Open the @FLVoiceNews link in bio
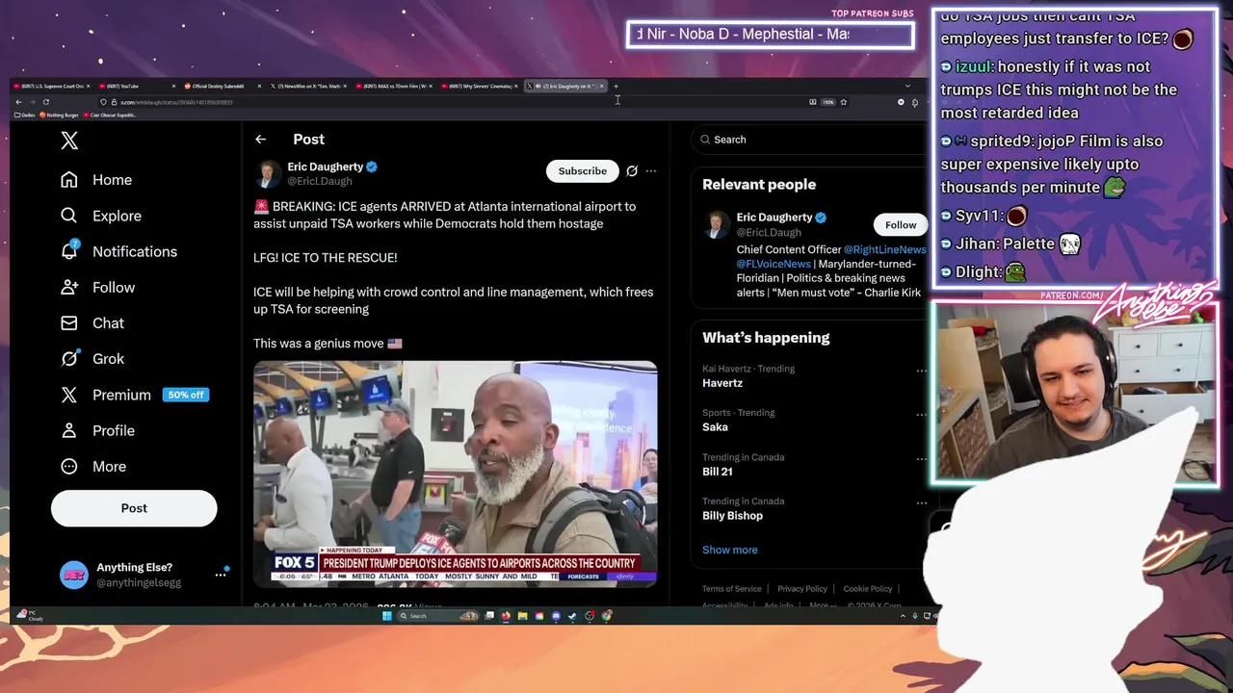This screenshot has width=1233, height=693. [x=774, y=264]
